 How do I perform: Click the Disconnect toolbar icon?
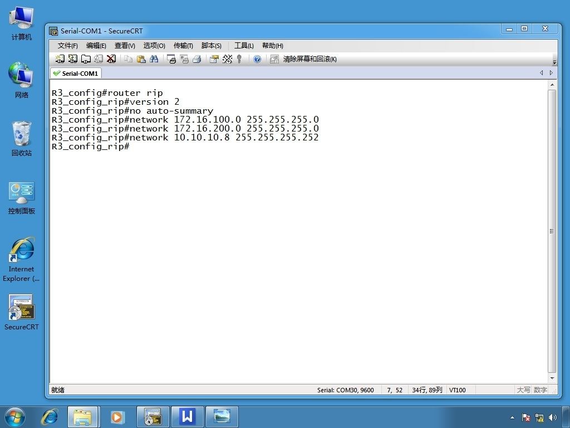[111, 59]
